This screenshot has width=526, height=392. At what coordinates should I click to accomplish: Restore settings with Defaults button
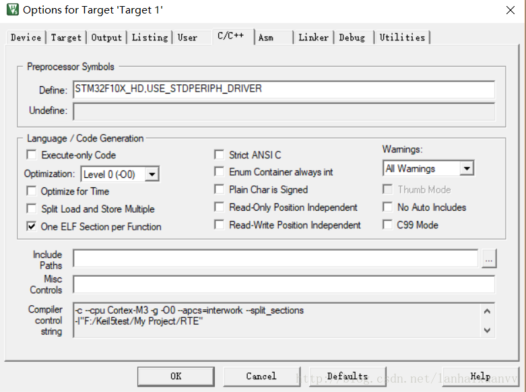(x=348, y=377)
